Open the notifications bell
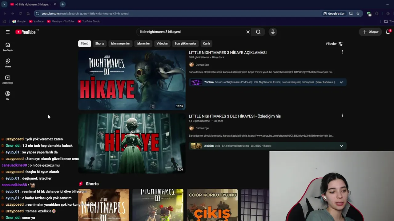 (x=388, y=32)
